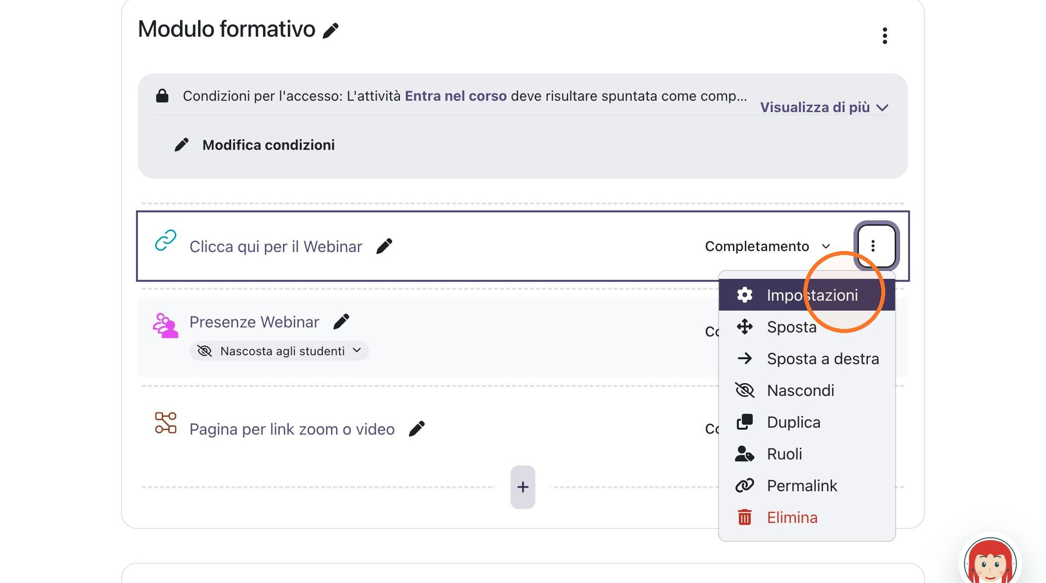Select Impostazioni from the menu
The height and width of the screenshot is (583, 1046).
click(x=806, y=295)
